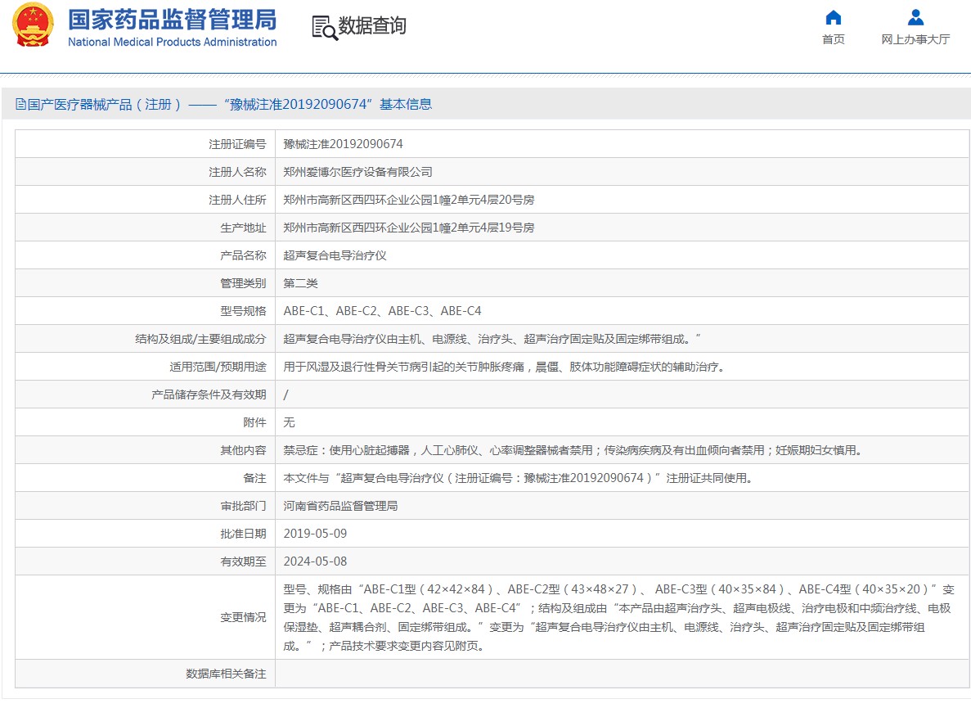Select the 产品储存条件及有效期 label

(x=209, y=395)
